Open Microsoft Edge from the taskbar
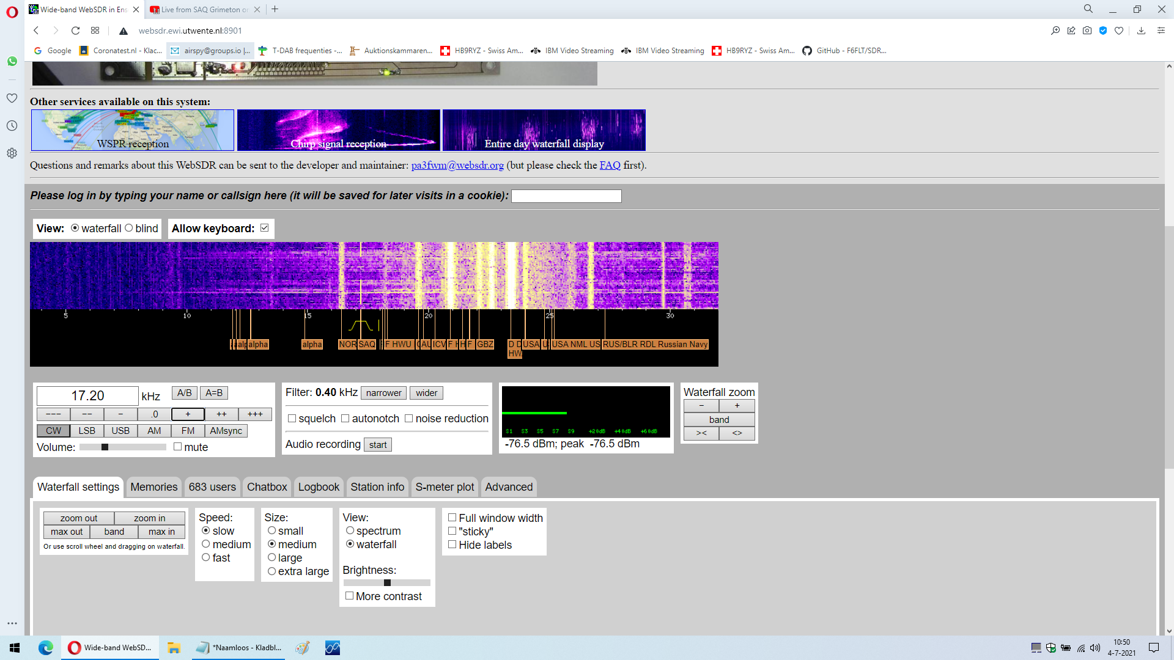This screenshot has width=1174, height=660. point(46,648)
